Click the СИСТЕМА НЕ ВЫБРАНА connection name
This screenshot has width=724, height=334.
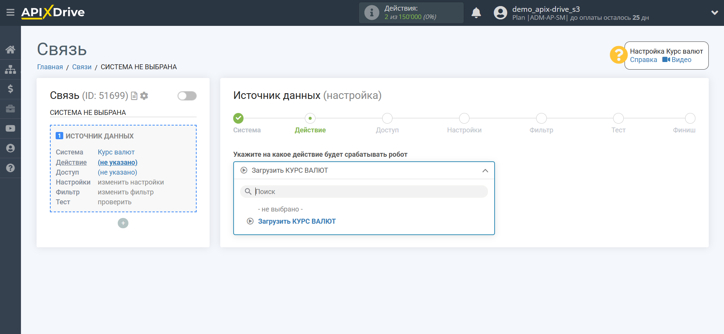coord(88,113)
